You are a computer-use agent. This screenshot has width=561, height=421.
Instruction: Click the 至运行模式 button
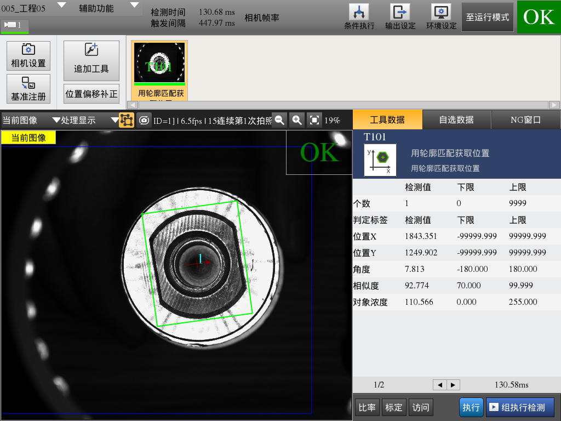coord(488,18)
